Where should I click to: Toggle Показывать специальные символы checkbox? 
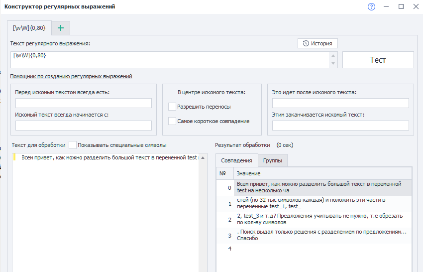(x=73, y=145)
